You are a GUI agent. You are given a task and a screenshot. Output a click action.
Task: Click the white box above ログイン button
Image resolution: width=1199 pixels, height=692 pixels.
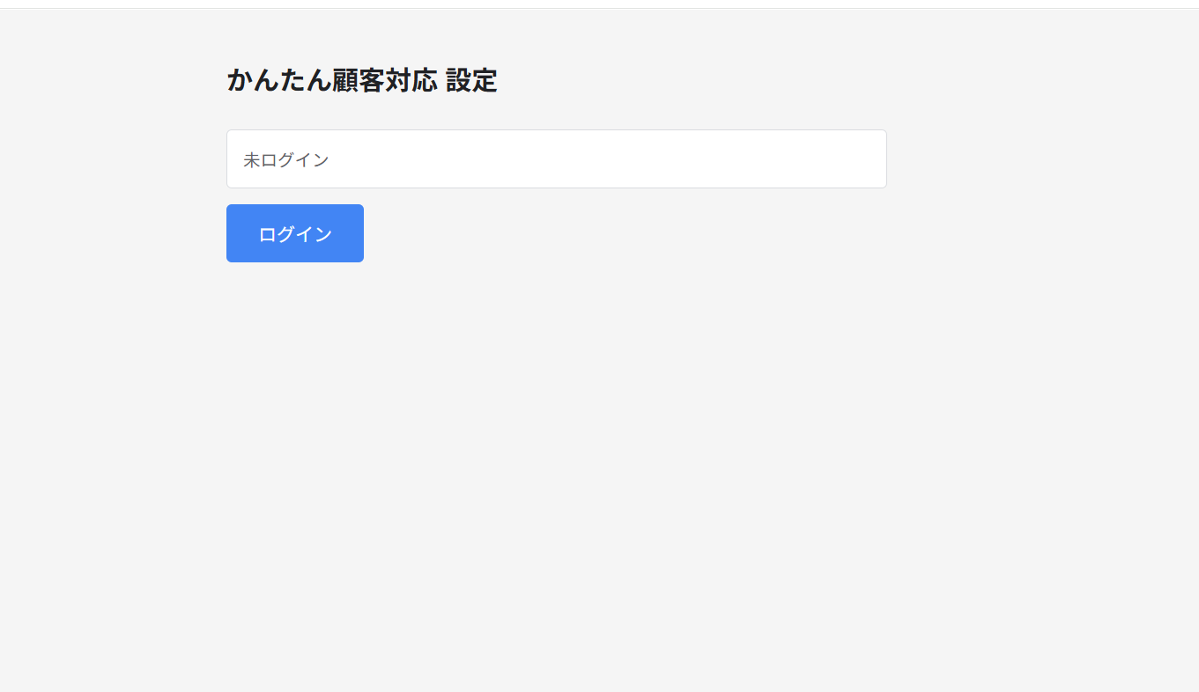pos(556,158)
